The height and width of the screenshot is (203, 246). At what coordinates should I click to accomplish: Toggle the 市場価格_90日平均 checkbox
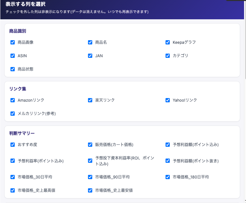point(90,177)
